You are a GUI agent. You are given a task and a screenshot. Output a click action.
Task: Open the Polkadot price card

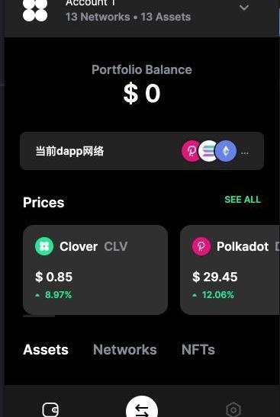coord(230,270)
